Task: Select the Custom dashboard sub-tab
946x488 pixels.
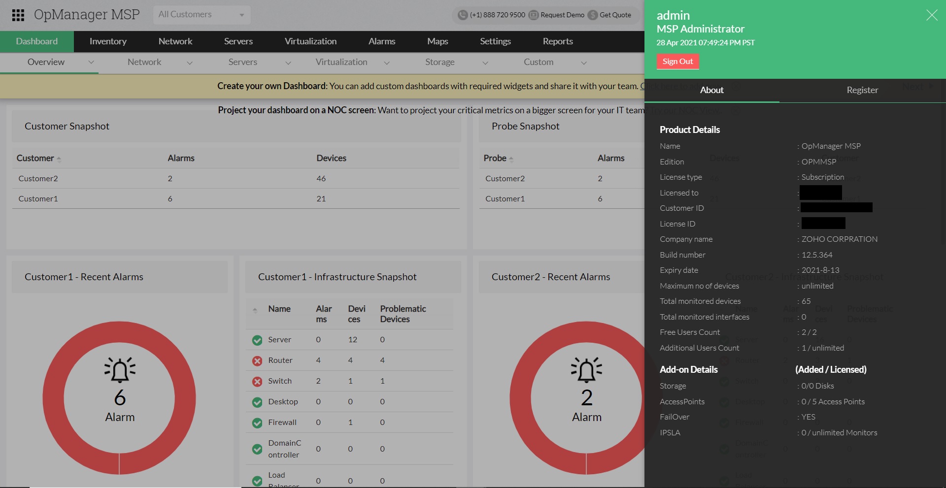Action: click(539, 62)
